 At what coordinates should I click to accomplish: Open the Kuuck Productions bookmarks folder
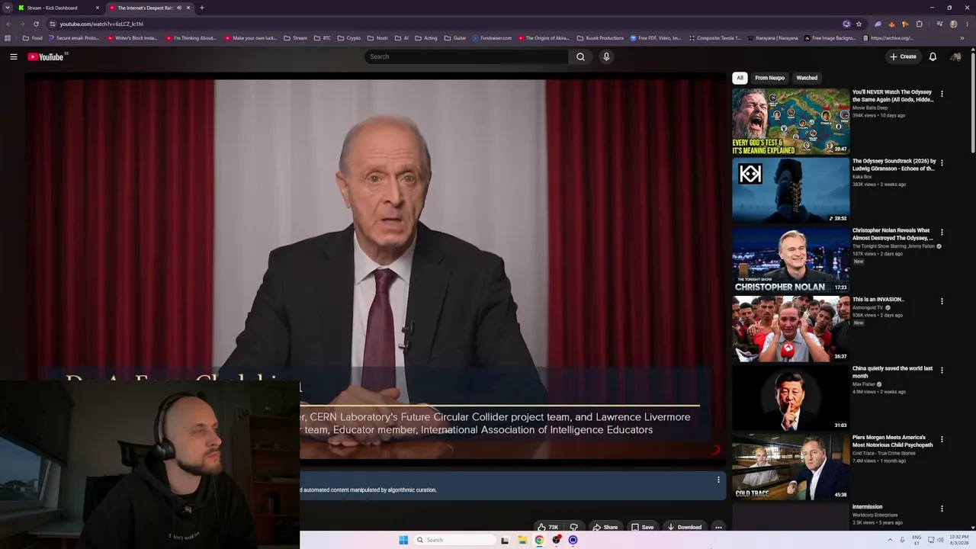[600, 38]
